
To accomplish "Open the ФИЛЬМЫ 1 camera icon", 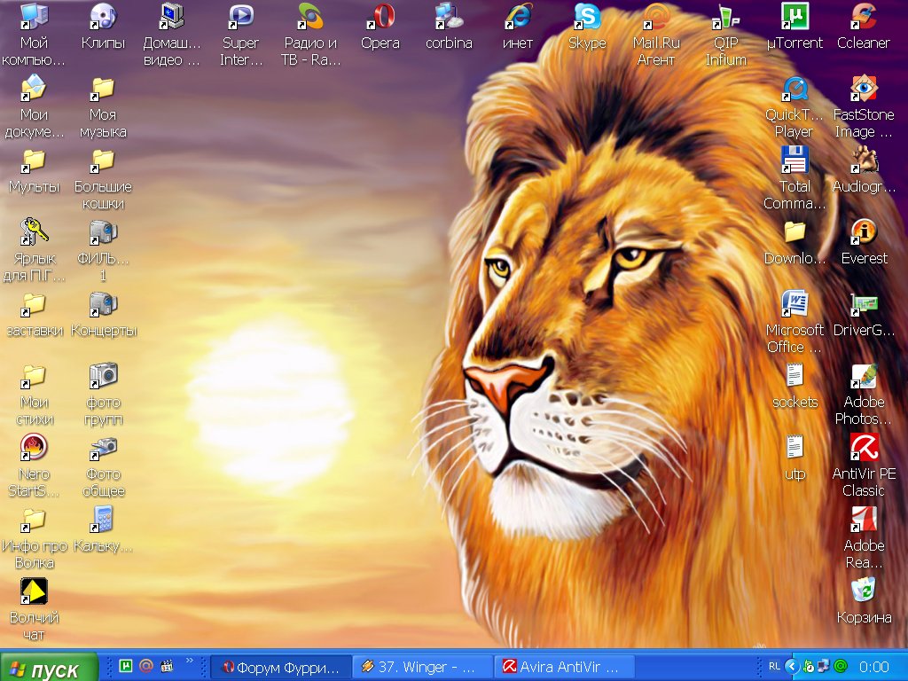I will coord(103,231).
